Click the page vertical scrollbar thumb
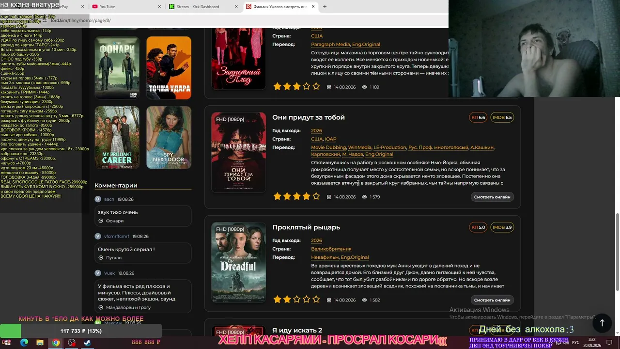The image size is (620, 349). pos(617,252)
